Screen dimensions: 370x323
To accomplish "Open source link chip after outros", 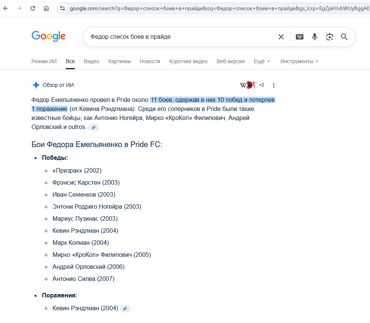I will 94,127.
